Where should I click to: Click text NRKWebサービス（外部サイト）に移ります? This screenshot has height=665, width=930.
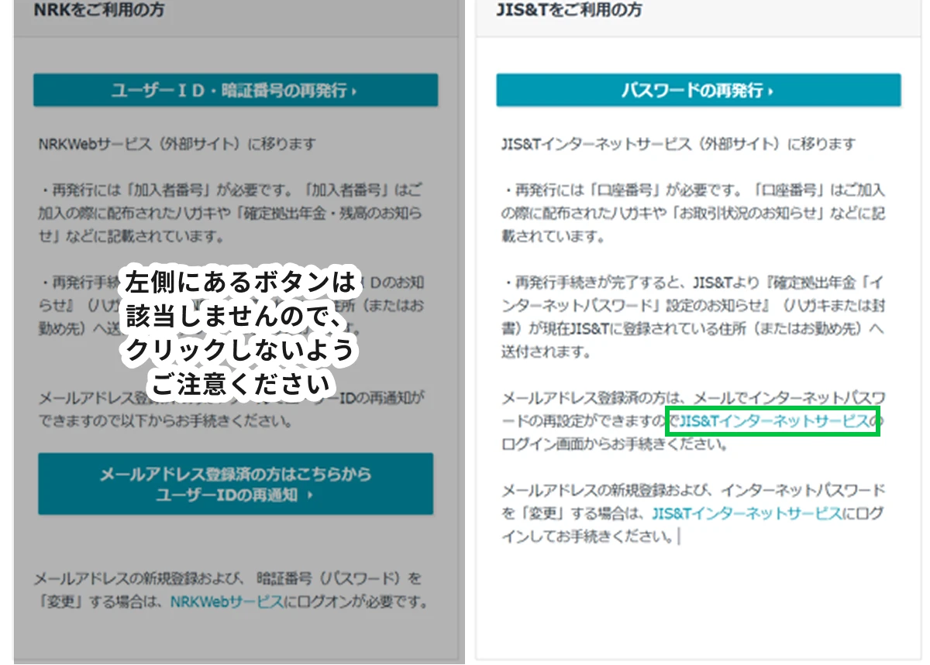[x=177, y=144]
